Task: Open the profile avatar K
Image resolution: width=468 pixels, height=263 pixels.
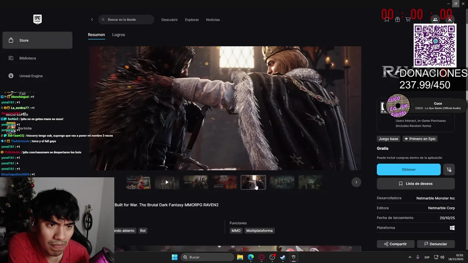Action: 450,19
